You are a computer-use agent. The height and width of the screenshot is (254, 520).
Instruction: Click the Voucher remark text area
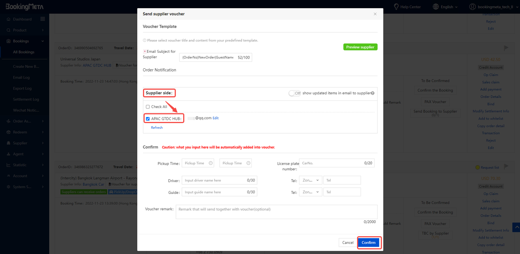coord(276,212)
